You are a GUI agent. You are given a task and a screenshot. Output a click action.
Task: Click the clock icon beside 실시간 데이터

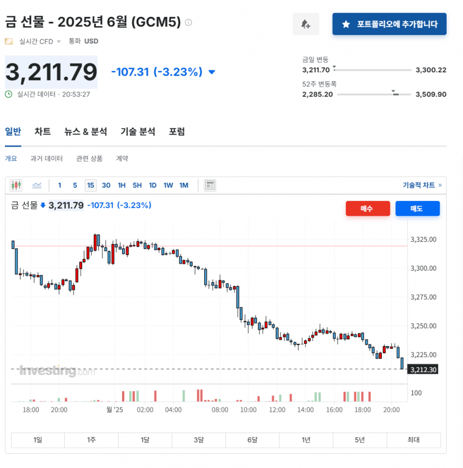click(9, 94)
